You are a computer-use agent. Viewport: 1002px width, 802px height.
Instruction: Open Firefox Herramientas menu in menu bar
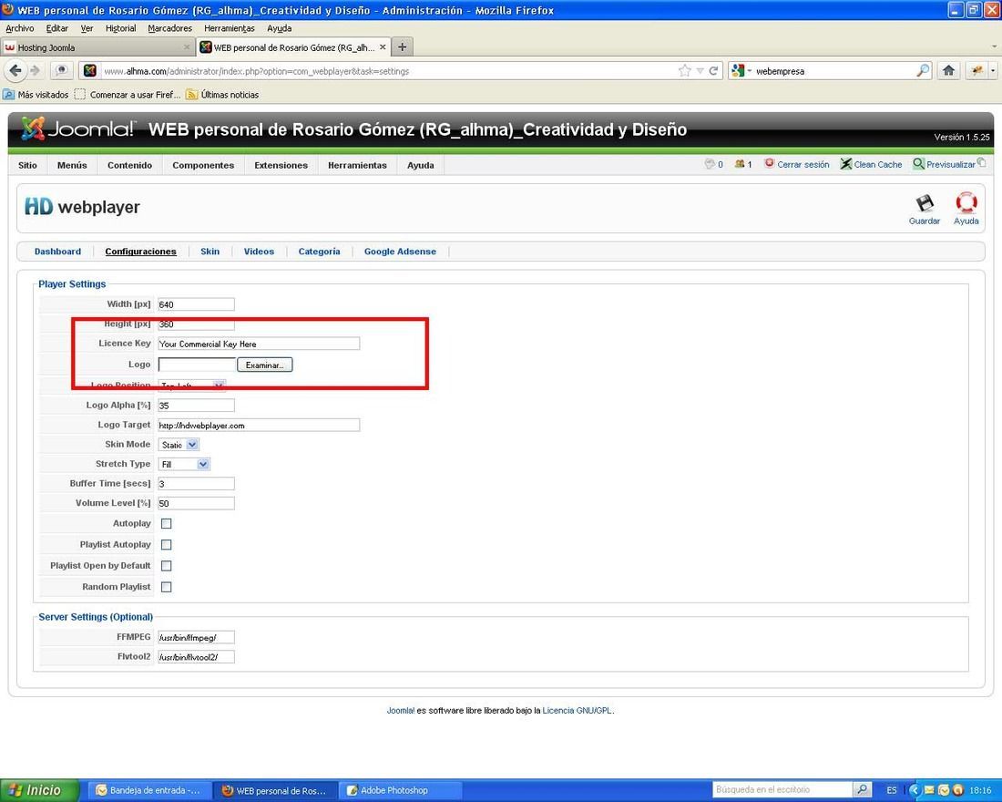tap(230, 28)
